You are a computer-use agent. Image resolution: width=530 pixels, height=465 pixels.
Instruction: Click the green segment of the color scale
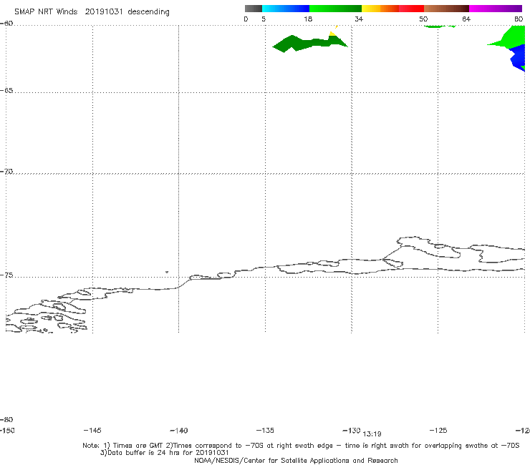click(335, 9)
